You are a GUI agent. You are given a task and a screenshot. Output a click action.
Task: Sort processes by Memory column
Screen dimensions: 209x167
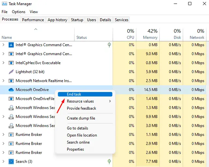point(150,34)
